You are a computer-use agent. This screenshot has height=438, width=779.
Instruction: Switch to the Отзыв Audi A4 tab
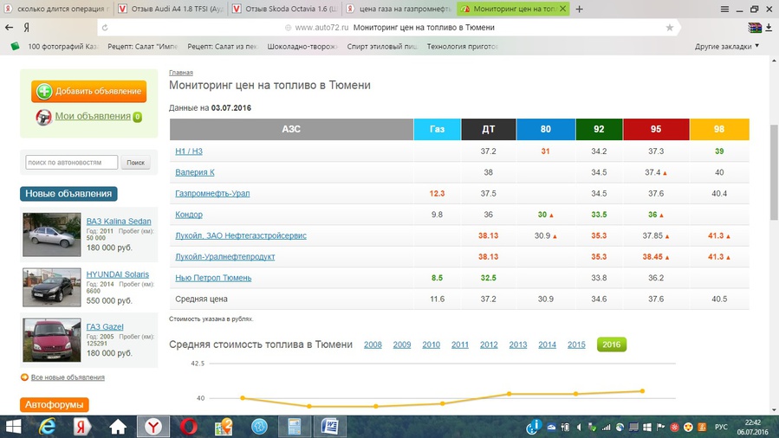(x=172, y=9)
